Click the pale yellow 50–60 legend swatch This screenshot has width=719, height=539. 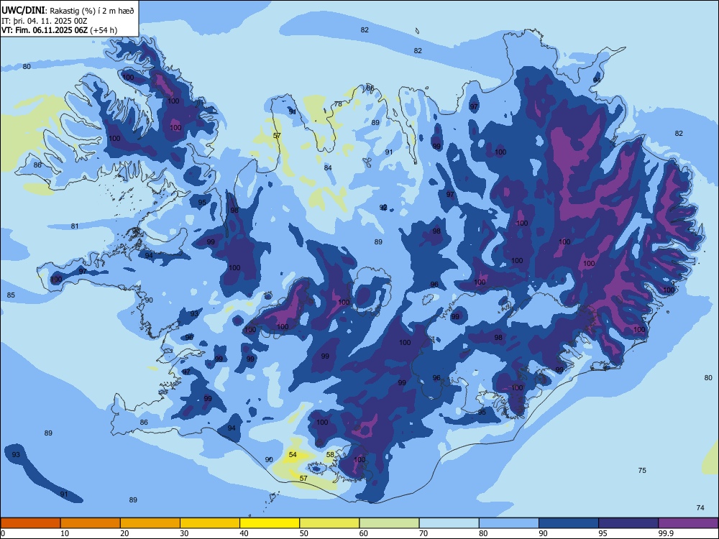click(x=329, y=523)
